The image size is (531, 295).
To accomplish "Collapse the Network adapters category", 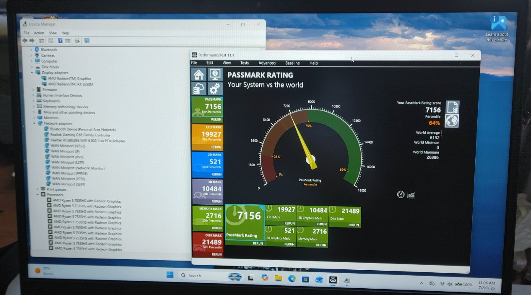I will (x=34, y=123).
